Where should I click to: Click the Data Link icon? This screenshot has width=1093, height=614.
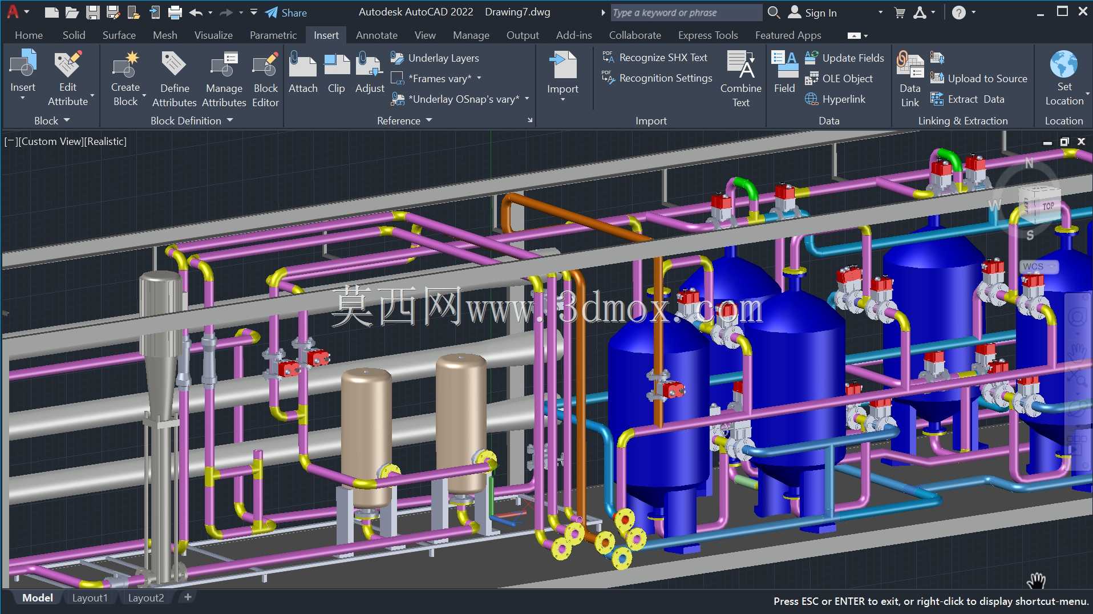(x=910, y=79)
